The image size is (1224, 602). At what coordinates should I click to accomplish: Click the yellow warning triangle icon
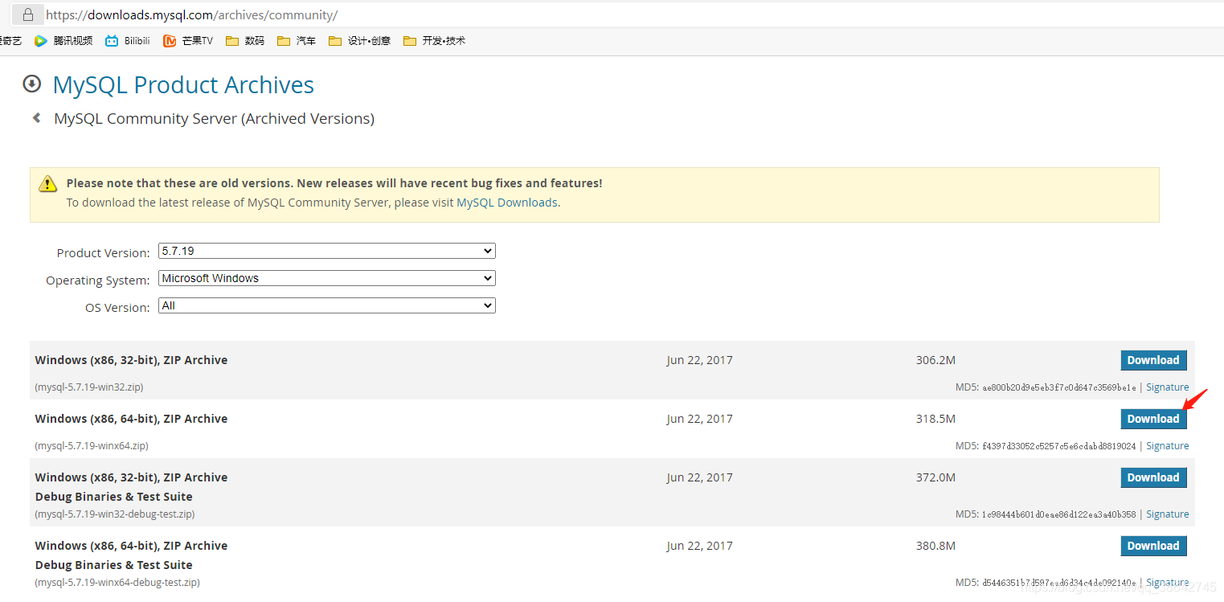click(x=48, y=183)
